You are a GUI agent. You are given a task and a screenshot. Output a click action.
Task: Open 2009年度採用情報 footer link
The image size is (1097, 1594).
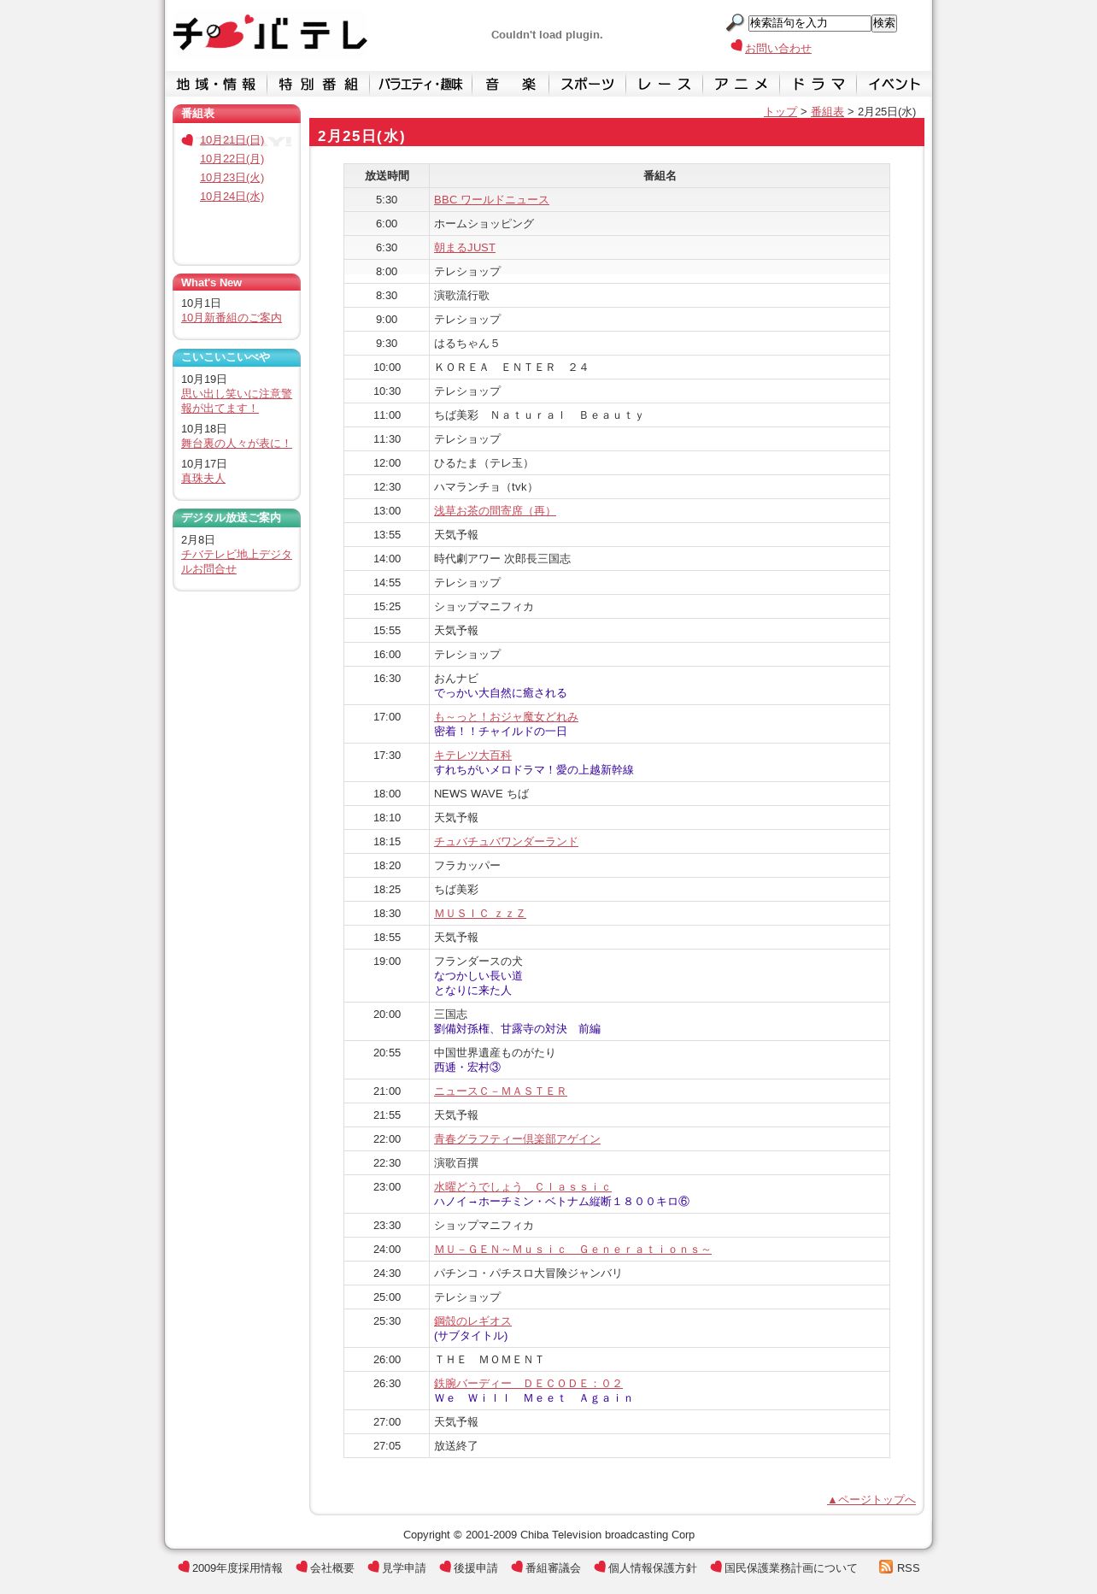238,1568
